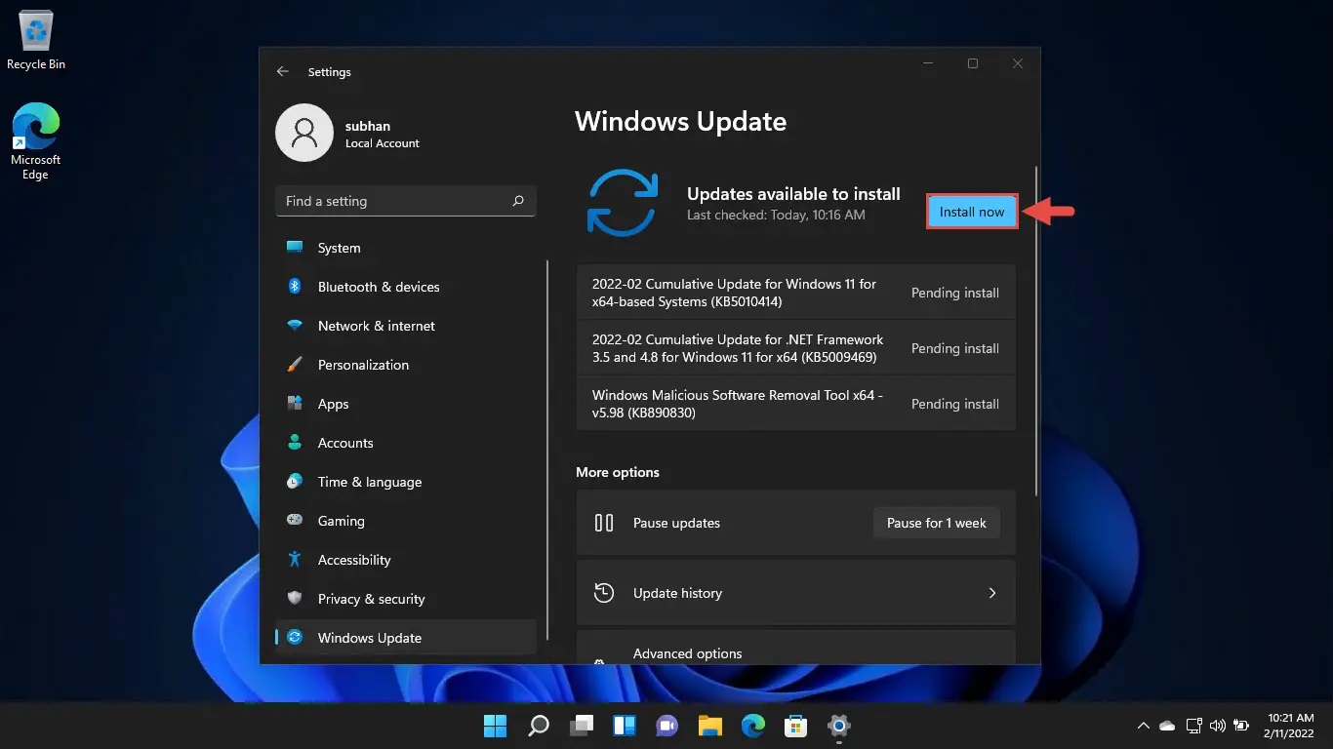Viewport: 1333px width, 749px height.
Task: Open the Update history row
Action: [x=796, y=593]
